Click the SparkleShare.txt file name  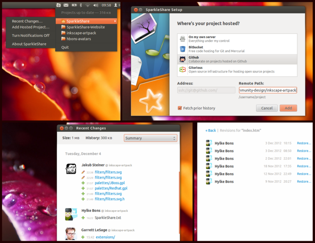tap(108, 218)
